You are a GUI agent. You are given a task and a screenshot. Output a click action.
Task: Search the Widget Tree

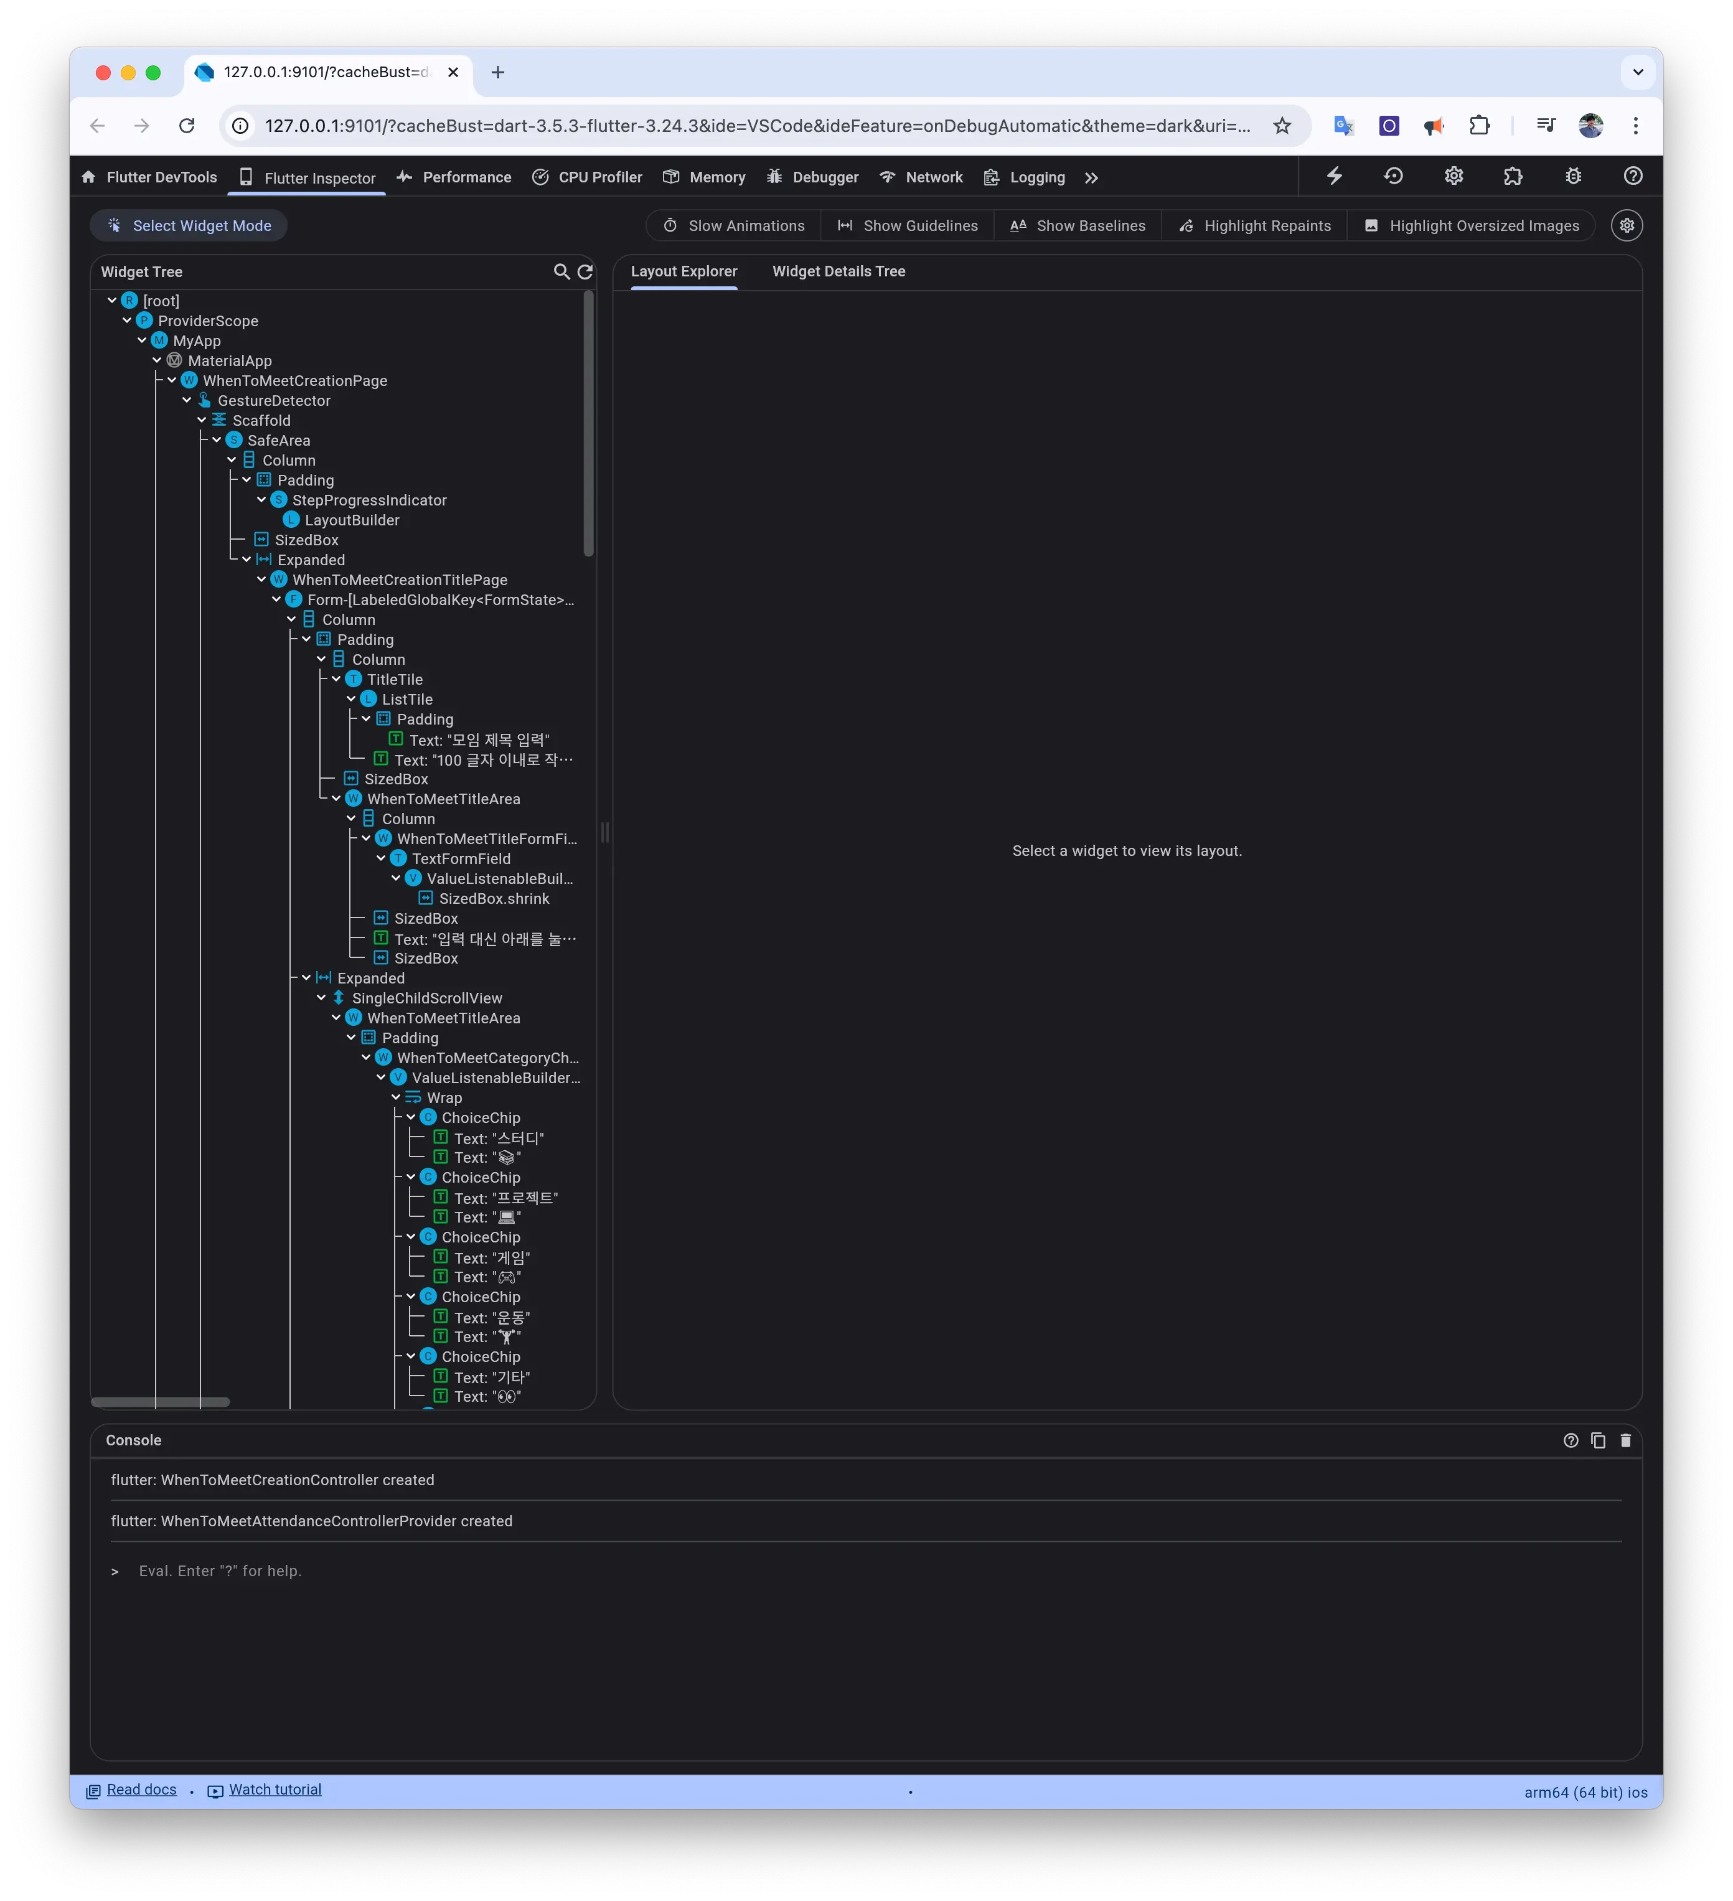(561, 271)
